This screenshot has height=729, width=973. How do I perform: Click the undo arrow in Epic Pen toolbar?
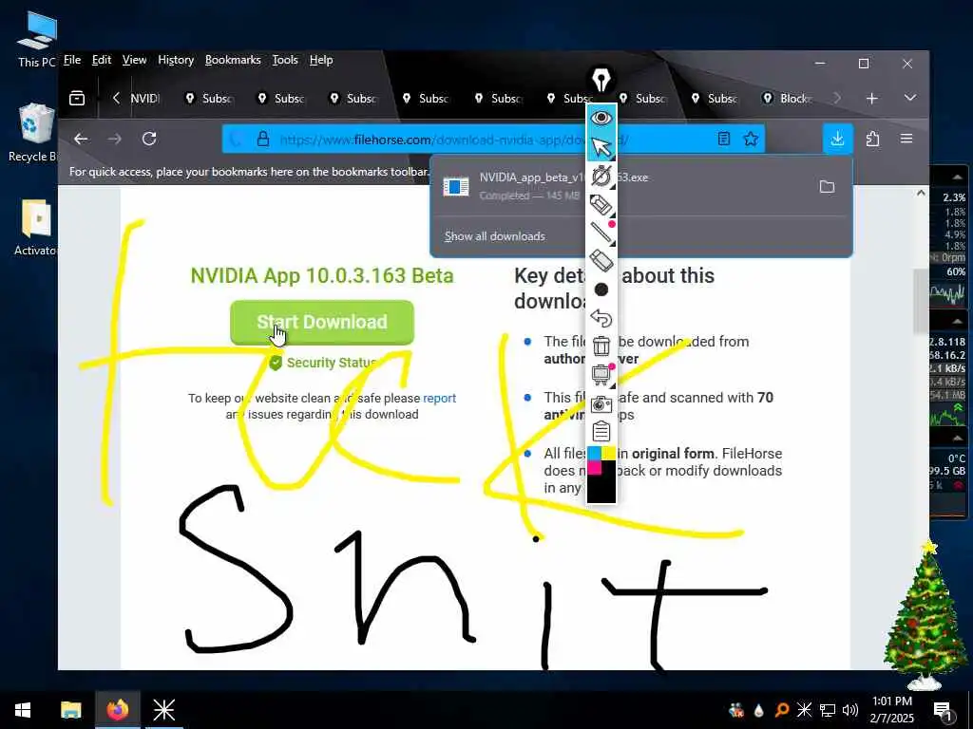tap(601, 318)
